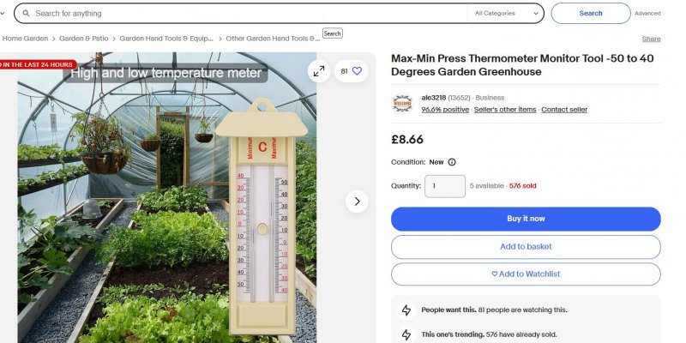Expand the menu chevron left of search bar
The width and height of the screenshot is (686, 343).
(3, 14)
